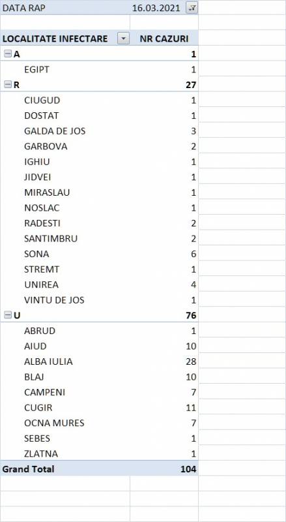This screenshot has height=522, width=286.
Task: Select the EGIPT row label
Action: coord(36,70)
